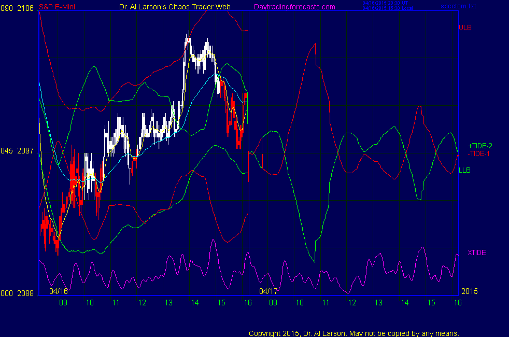Click the 000 axis label at bottom left

6,293
